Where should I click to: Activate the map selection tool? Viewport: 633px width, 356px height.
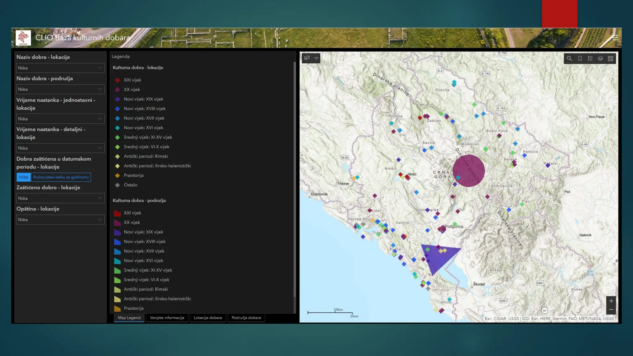(307, 58)
